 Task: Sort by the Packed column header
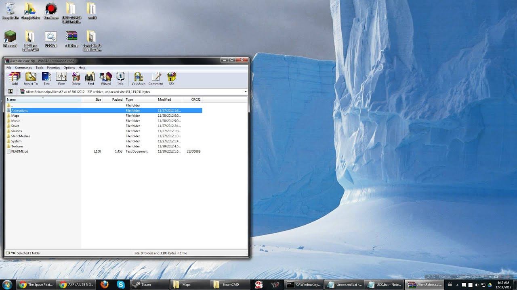[x=113, y=99]
